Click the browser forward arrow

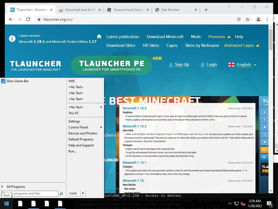20,19
